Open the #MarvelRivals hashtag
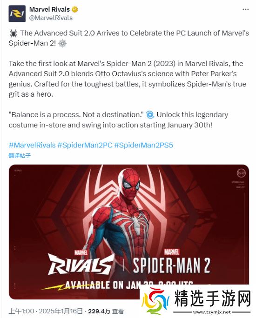 pyautogui.click(x=32, y=145)
